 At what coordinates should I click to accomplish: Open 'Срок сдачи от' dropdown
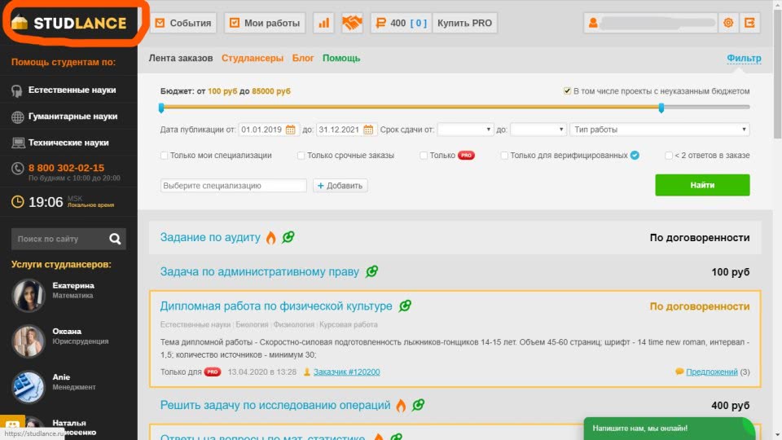[x=465, y=130]
